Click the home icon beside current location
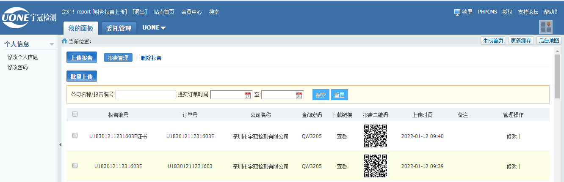The image size is (564, 182). [x=64, y=41]
